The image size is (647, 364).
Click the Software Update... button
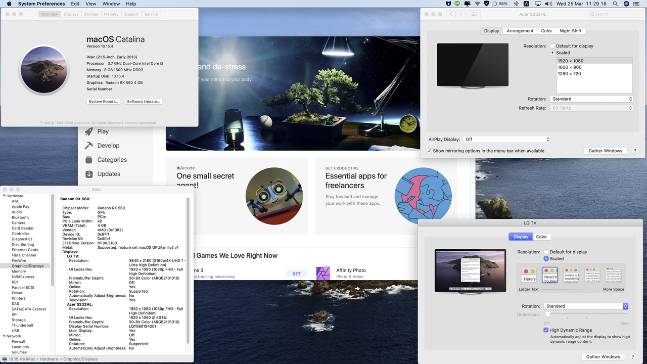pos(144,102)
